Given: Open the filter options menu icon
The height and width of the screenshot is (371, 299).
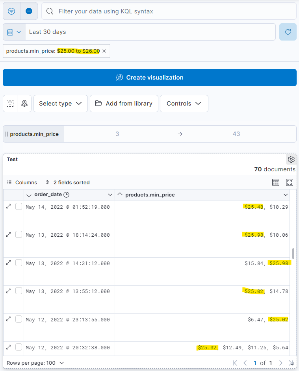Looking at the screenshot, I should pos(11,11).
